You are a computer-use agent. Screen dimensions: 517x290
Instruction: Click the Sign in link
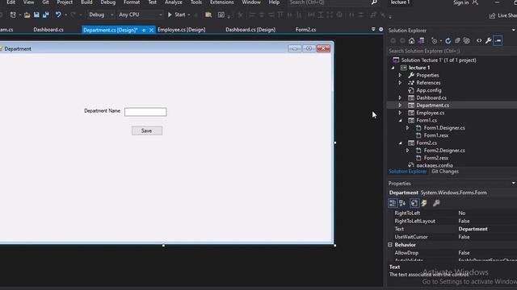[x=460, y=2]
